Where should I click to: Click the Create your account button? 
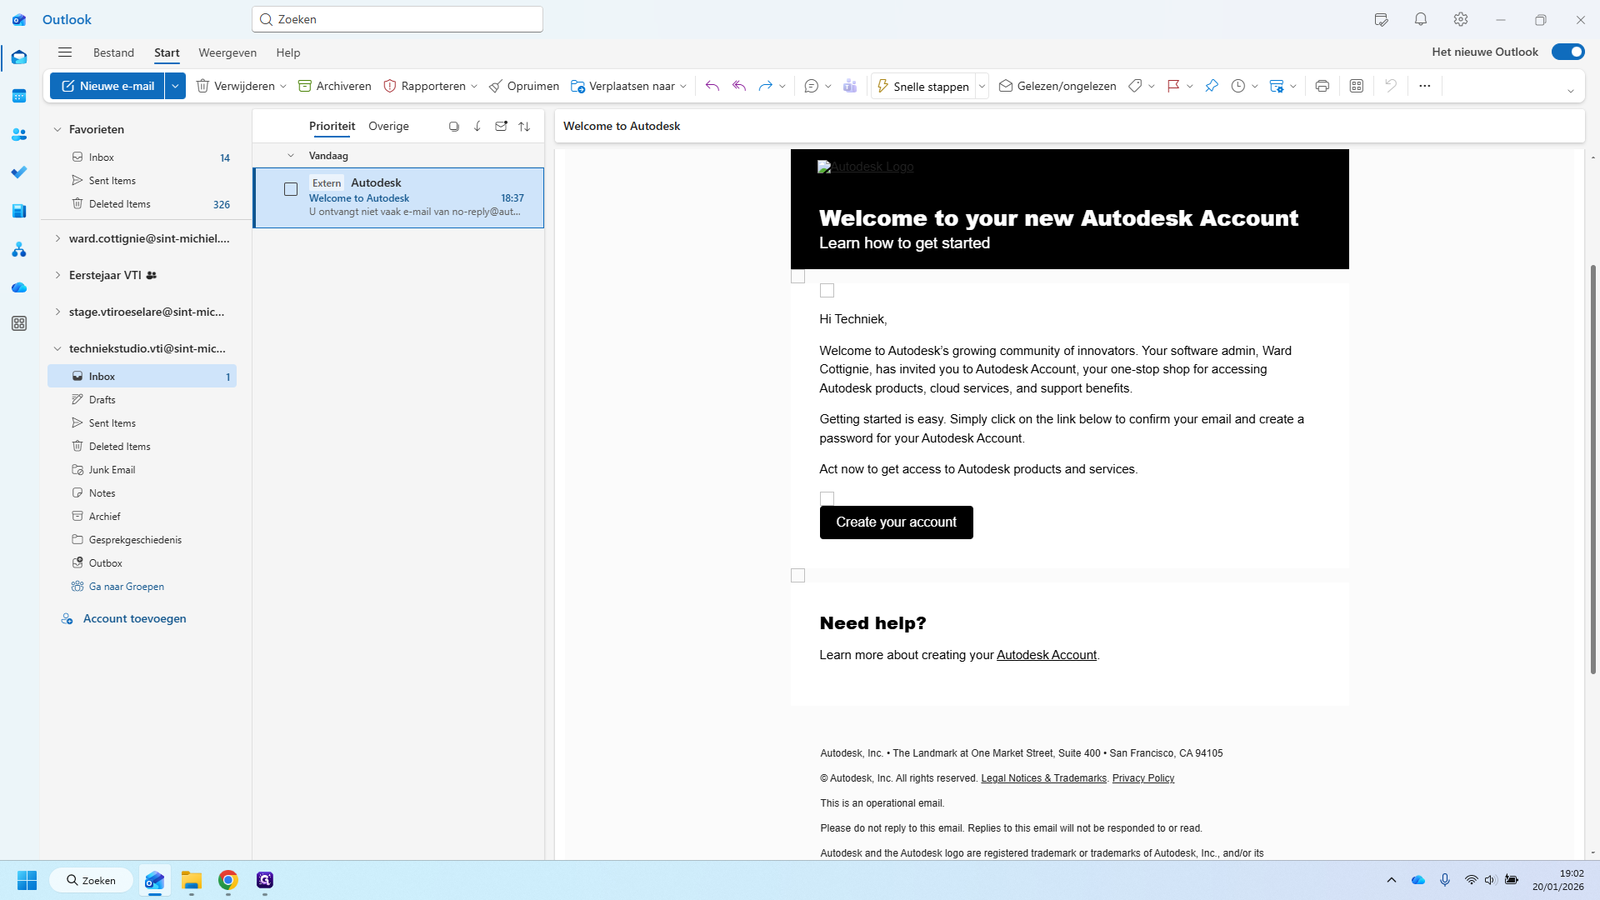tap(896, 522)
